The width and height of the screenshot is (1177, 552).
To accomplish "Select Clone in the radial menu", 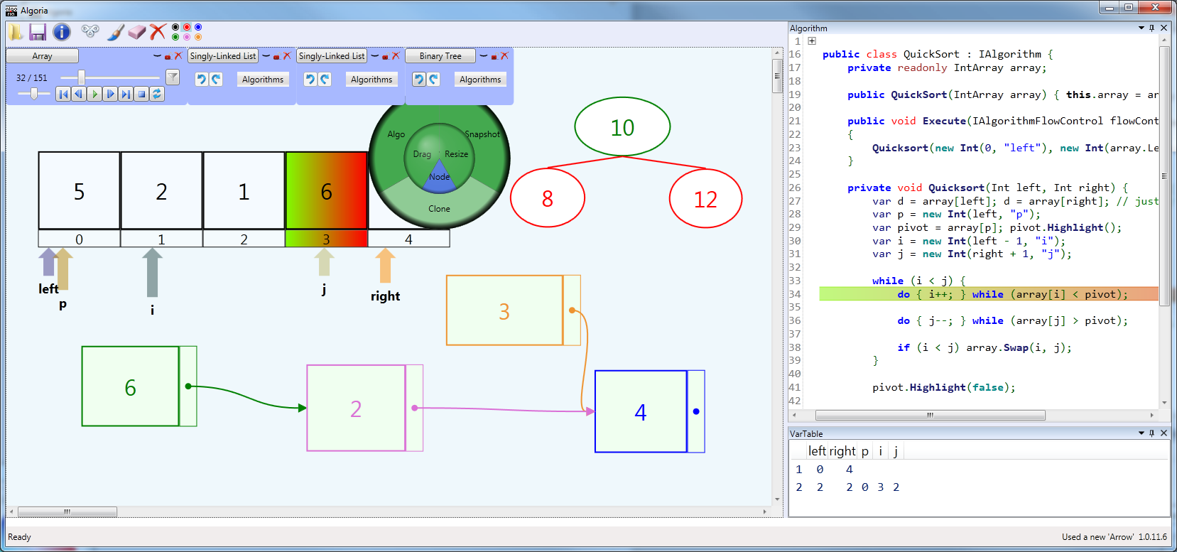I will [x=439, y=209].
